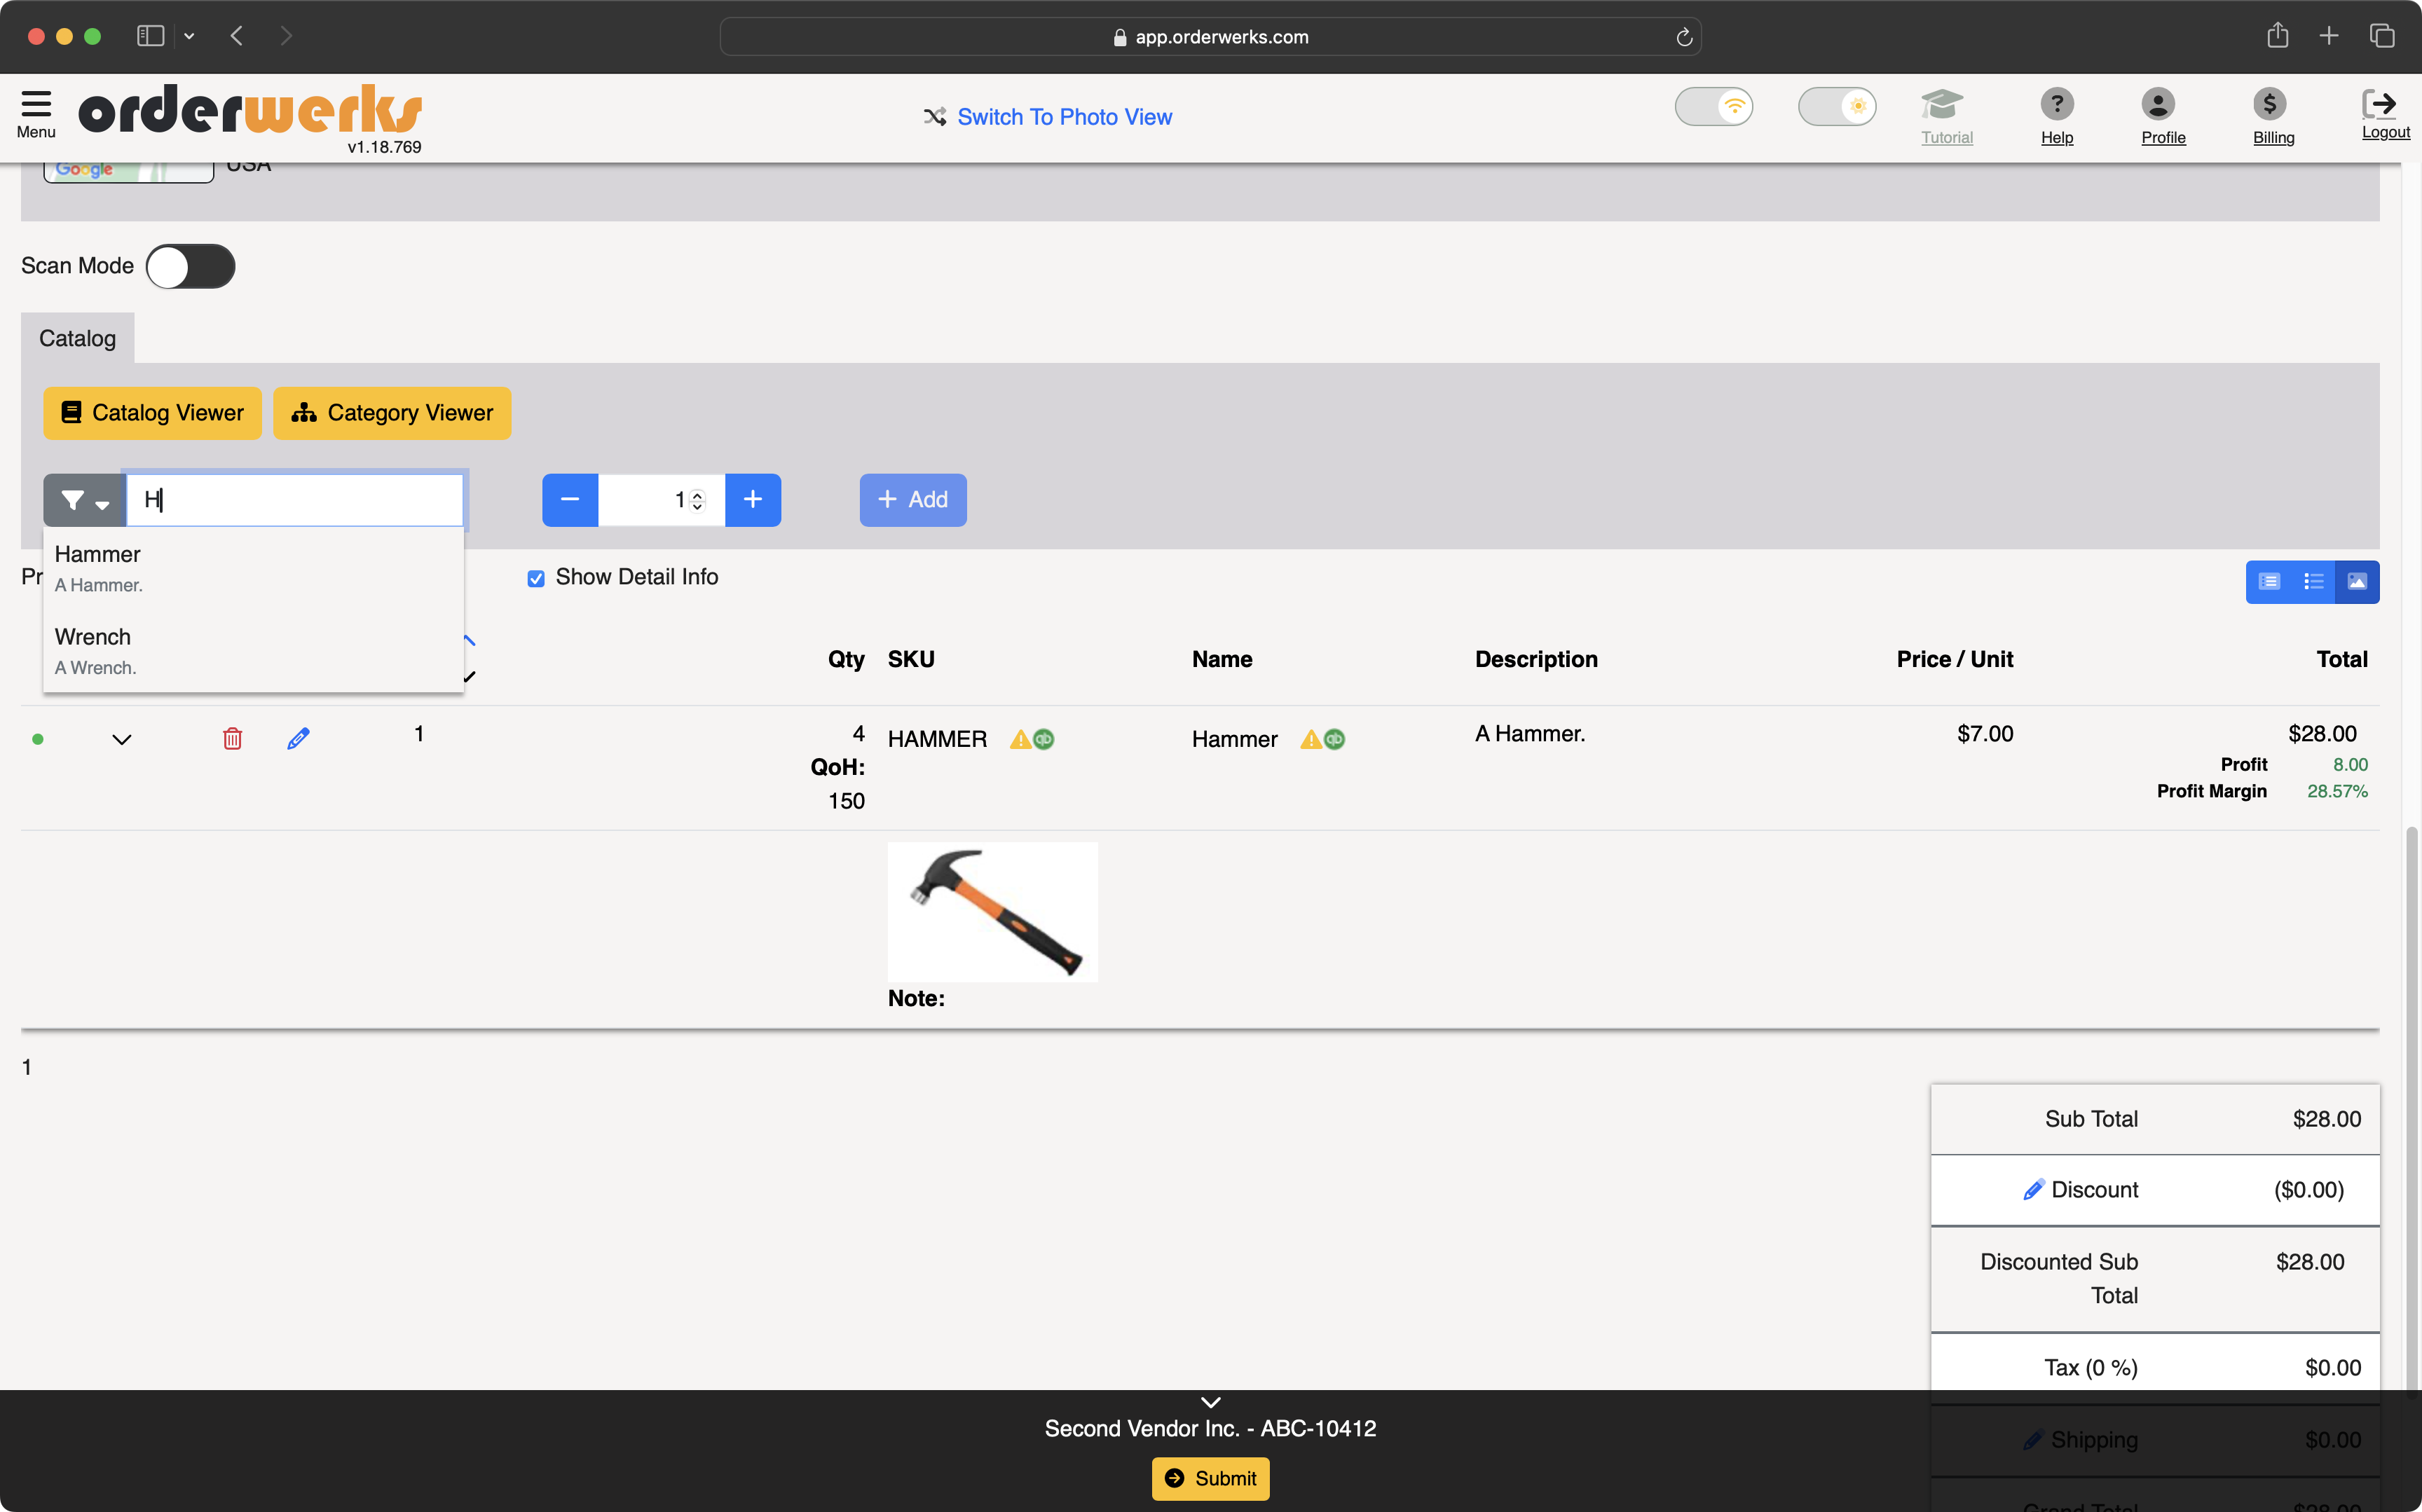This screenshot has height=1512, width=2422.
Task: Expand the Hammer row chevron
Action: [122, 740]
